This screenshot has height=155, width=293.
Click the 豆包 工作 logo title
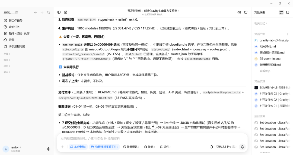[11, 12]
